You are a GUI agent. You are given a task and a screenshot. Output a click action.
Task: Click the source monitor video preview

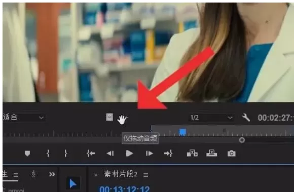point(148,53)
